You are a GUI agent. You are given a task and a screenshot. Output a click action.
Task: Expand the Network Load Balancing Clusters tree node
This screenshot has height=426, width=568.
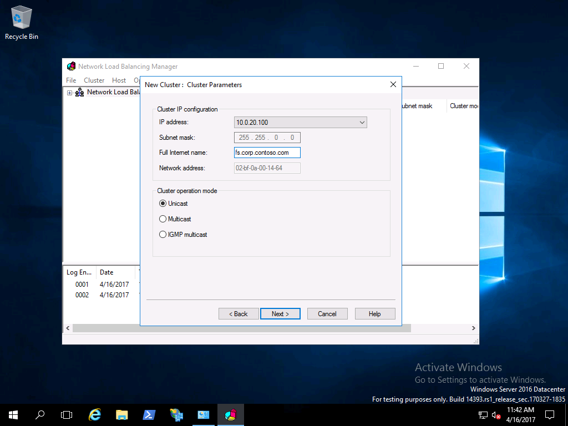[x=70, y=93]
